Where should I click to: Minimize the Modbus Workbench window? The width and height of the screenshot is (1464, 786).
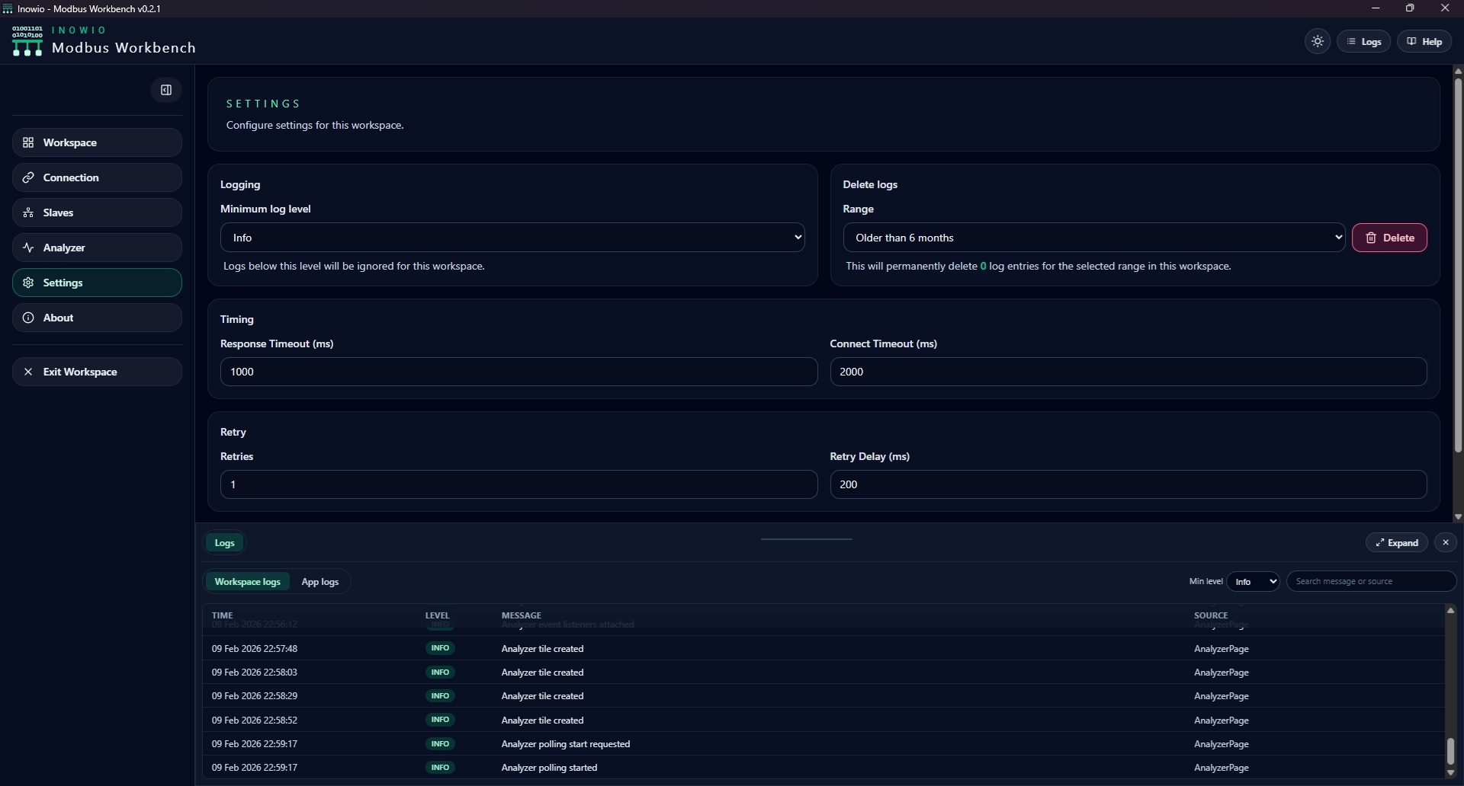pyautogui.click(x=1376, y=8)
